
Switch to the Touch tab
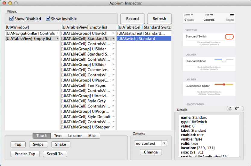click(x=42, y=136)
